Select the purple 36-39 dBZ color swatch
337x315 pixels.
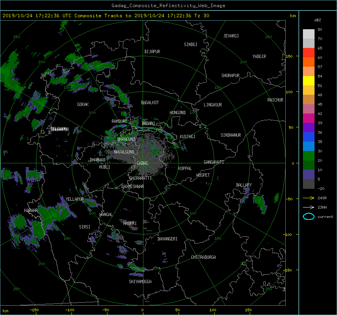tap(309, 128)
